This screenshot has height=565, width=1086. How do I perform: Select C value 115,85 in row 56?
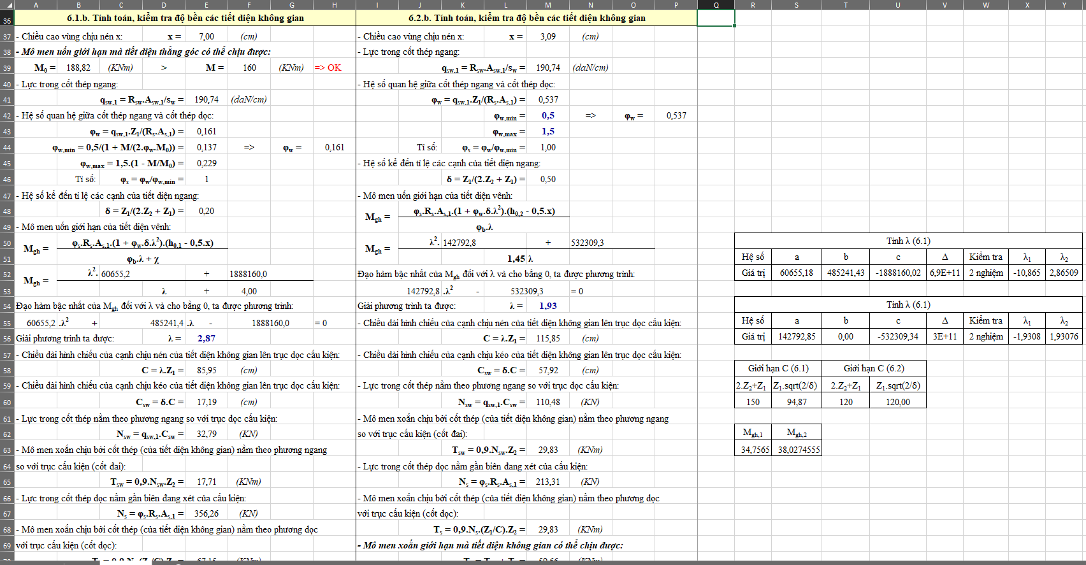pyautogui.click(x=548, y=338)
